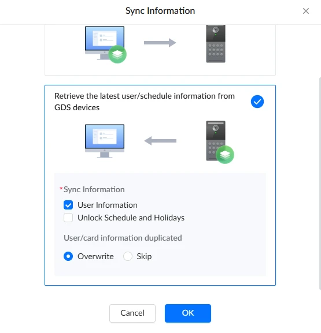Click the blue selected checkmark icon
Screen dimensions: 321x333
(x=257, y=102)
